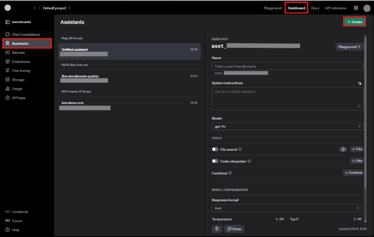Open API keys from sidebar
The width and height of the screenshot is (374, 237).
tap(18, 98)
